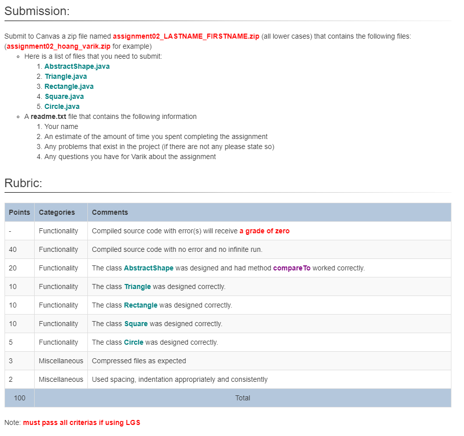Image resolution: width=464 pixels, height=436 pixels.
Task: Open the Square.java file link
Action: pos(64,96)
